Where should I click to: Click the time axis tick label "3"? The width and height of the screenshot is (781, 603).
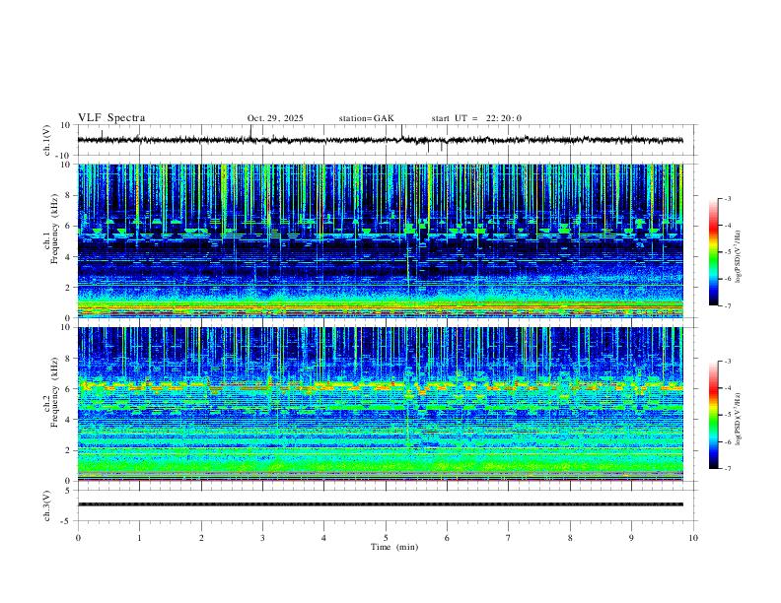pyautogui.click(x=262, y=538)
